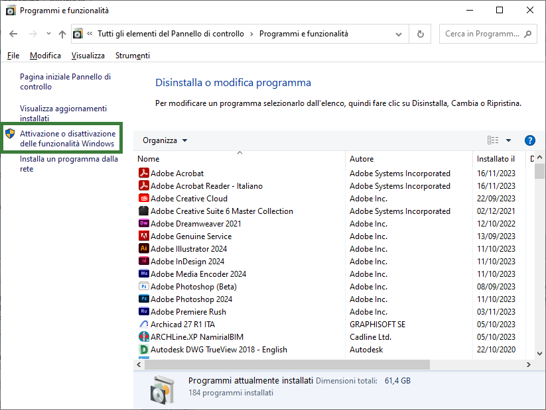This screenshot has width=546, height=410.
Task: Click the horizontal scrollbar left arrow
Action: coord(139,364)
